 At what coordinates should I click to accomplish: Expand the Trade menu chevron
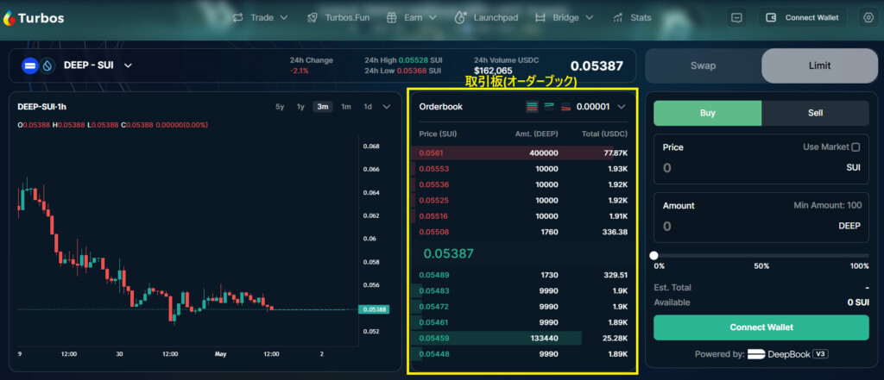283,17
